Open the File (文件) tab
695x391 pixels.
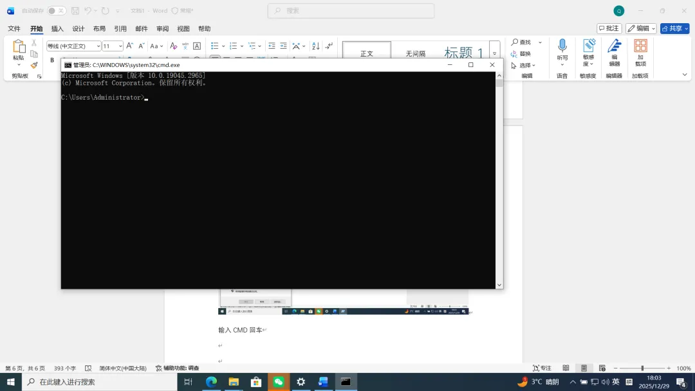[x=14, y=29]
